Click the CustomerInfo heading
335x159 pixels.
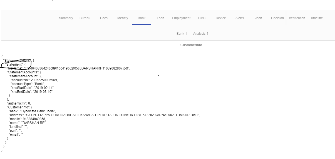tap(191, 45)
